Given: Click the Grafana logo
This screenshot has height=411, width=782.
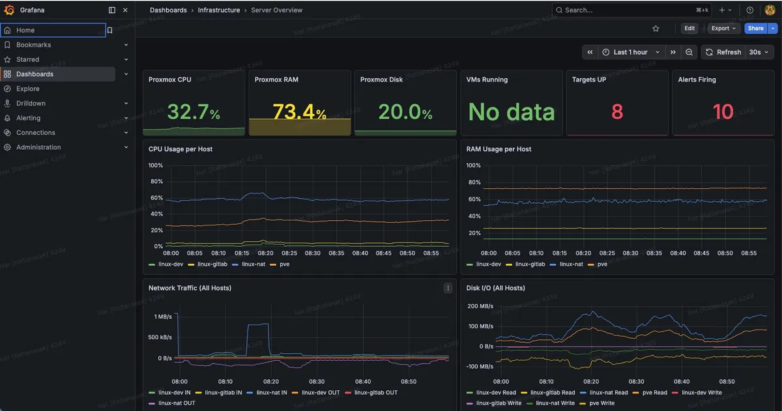Looking at the screenshot, I should click(9, 10).
